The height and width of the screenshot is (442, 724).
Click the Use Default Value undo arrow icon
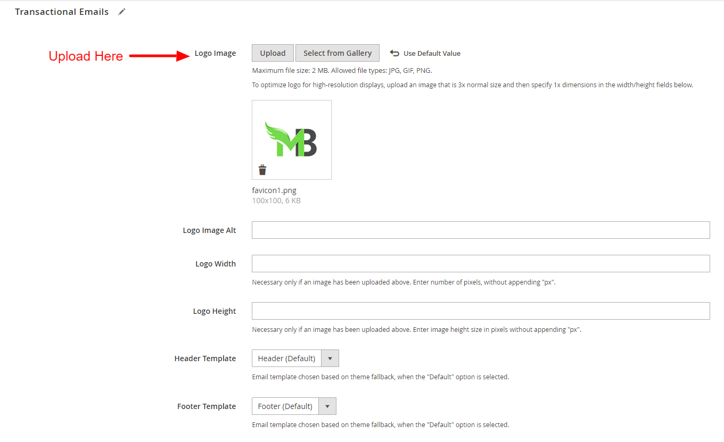(x=394, y=53)
